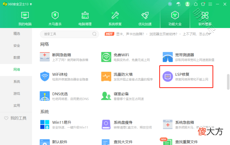Open hot link 浏览器主页被劫持?
The image size is (230, 145).
point(163,34)
